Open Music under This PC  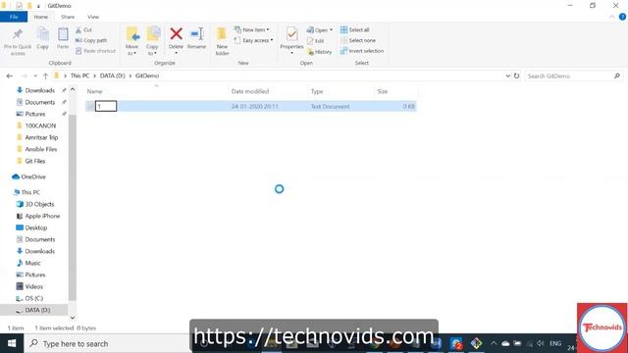pos(32,263)
